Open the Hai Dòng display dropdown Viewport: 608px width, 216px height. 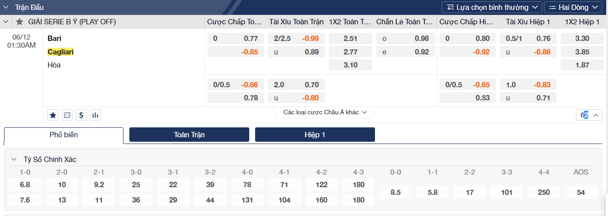click(573, 7)
